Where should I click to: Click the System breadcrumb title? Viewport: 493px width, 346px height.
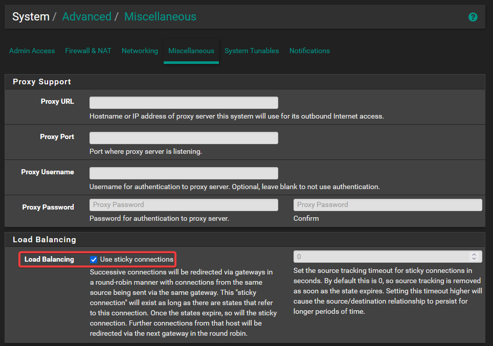coord(31,17)
